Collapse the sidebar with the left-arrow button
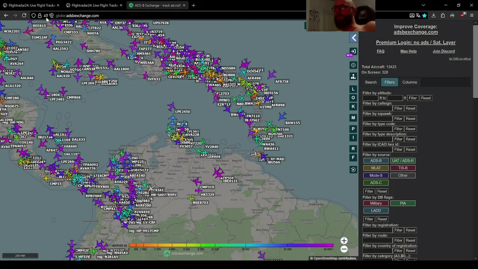Image resolution: width=478 pixels, height=269 pixels. (354, 38)
